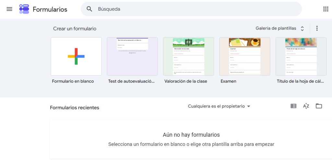Click the Google Forms logo icon
This screenshot has height=160, width=332.
pyautogui.click(x=24, y=9)
